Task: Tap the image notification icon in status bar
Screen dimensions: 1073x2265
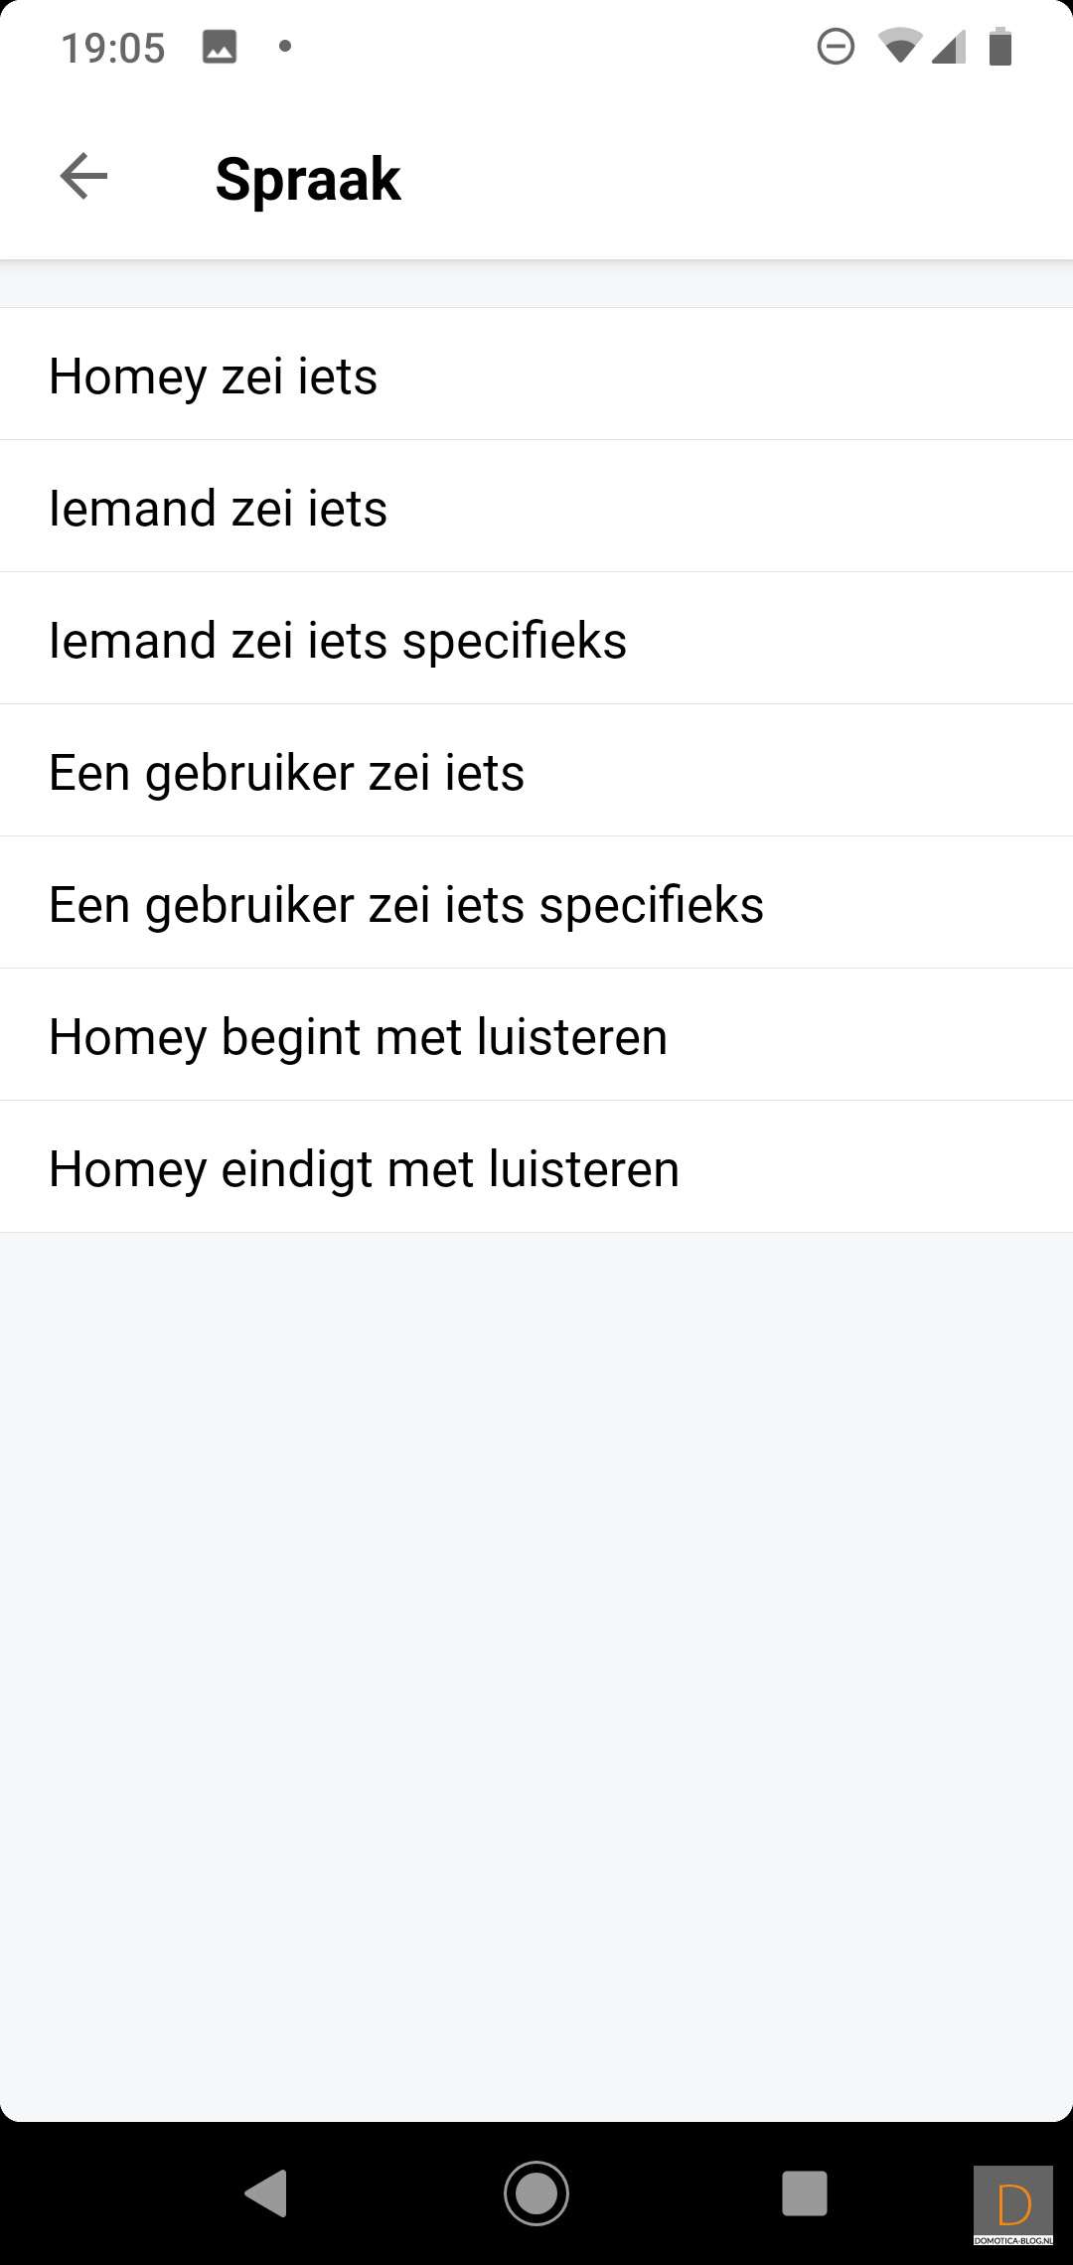Action: pos(219,47)
